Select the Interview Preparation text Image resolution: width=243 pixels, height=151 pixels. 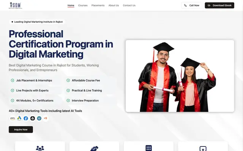point(85,100)
